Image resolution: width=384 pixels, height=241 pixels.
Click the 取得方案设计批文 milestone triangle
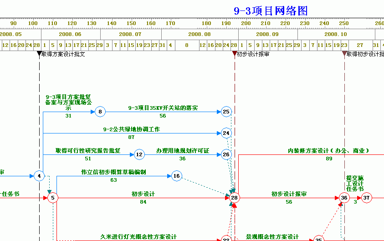click(39, 54)
